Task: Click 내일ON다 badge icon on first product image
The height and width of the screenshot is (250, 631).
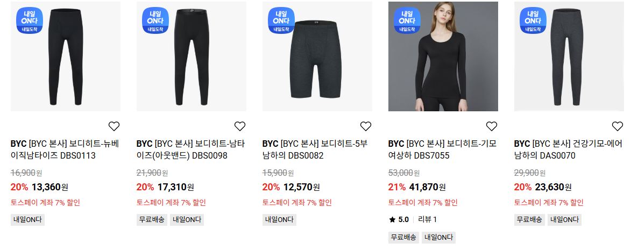Action: pos(30,20)
